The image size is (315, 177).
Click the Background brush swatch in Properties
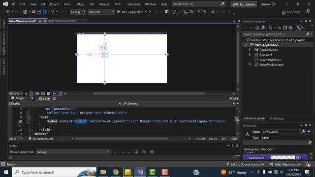click(x=283, y=158)
